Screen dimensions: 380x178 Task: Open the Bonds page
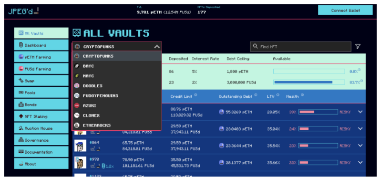point(41,105)
